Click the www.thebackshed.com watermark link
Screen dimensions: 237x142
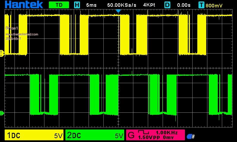22,34
